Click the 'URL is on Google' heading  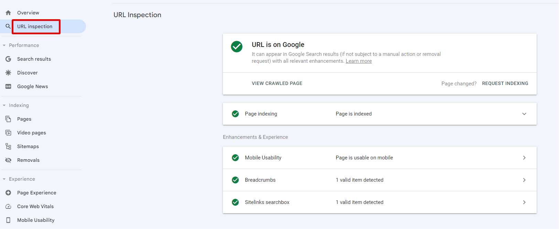[278, 45]
